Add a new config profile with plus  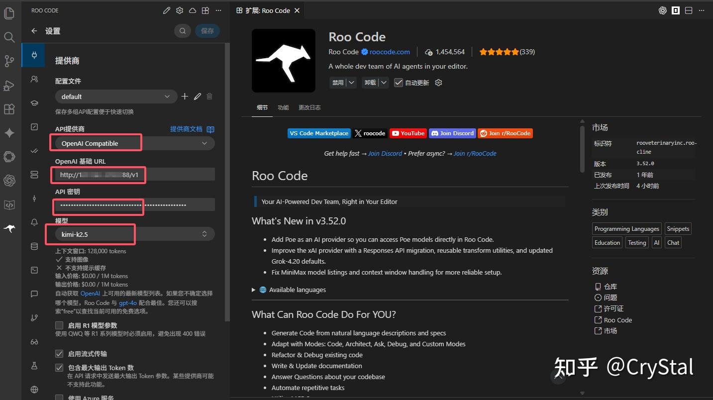(x=185, y=97)
